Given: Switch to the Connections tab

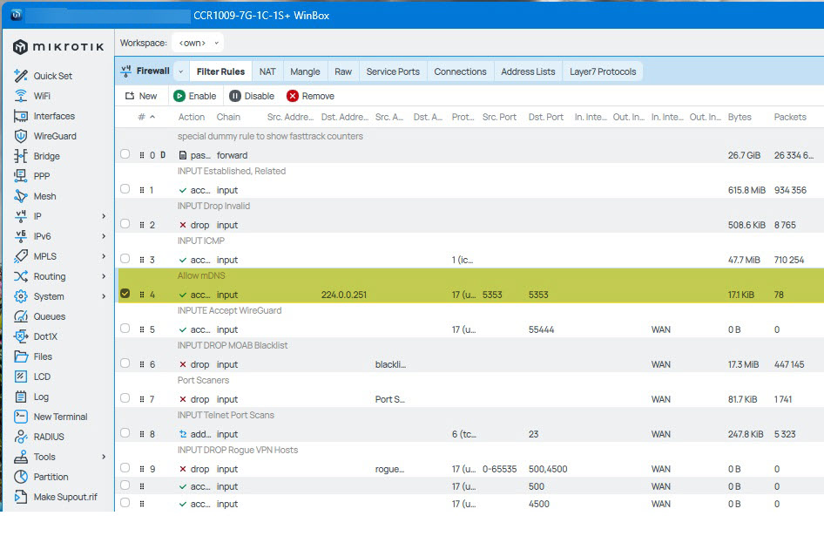Looking at the screenshot, I should 461,71.
